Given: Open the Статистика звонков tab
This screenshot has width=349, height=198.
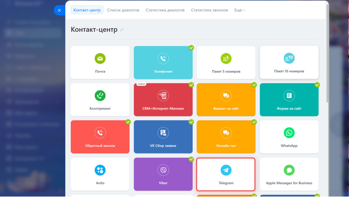Looking at the screenshot, I should coord(209,10).
